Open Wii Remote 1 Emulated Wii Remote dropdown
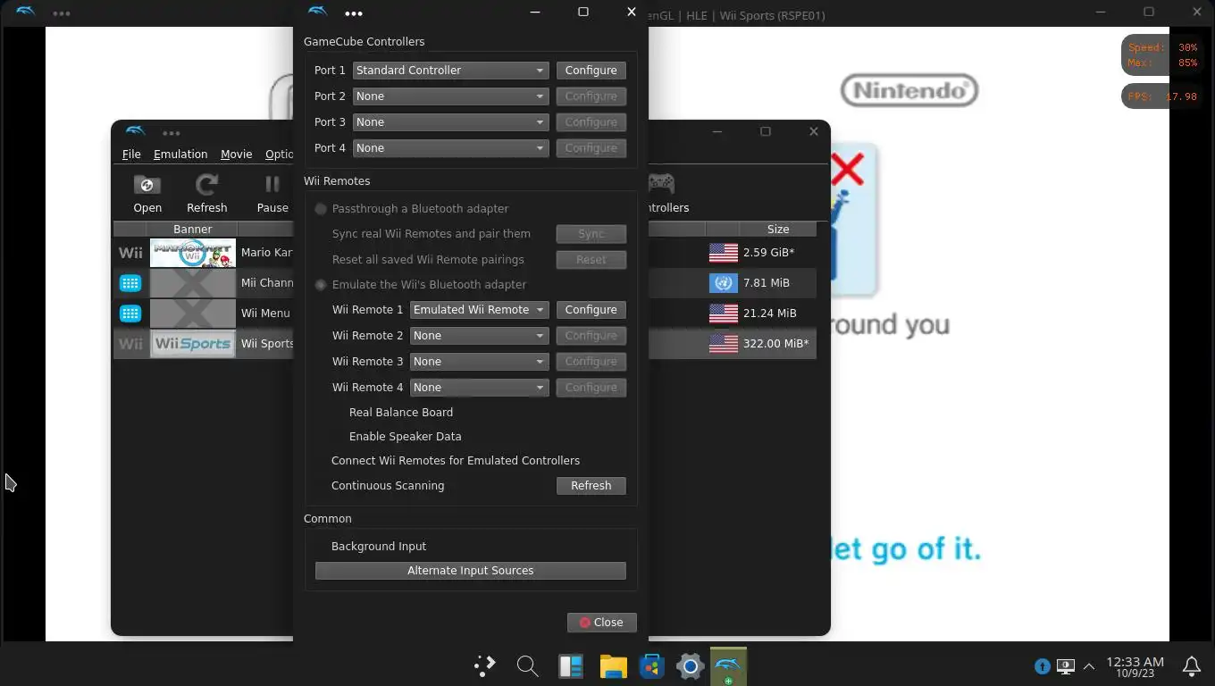 [479, 310]
